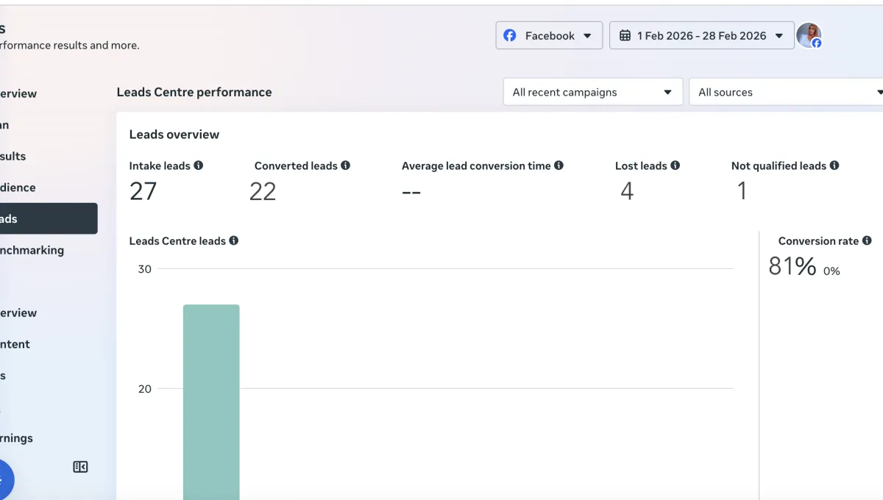The image size is (883, 500).
Task: Click info icon beside Intake leads
Action: (199, 166)
